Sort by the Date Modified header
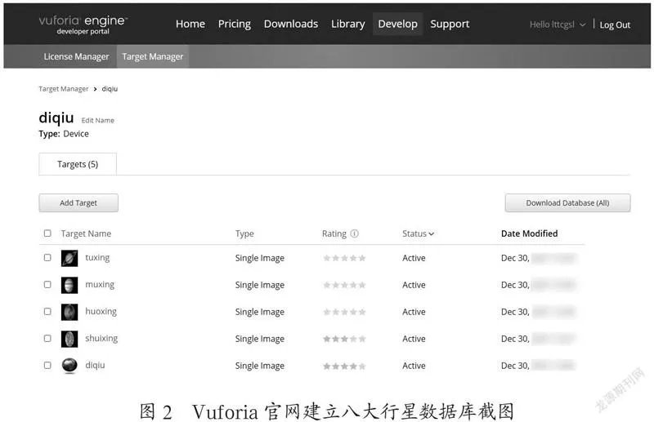 (529, 233)
